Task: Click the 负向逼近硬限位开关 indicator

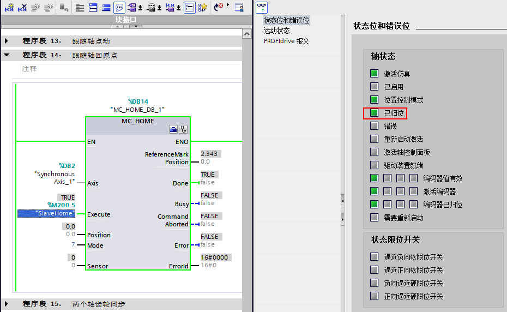Action: (374, 283)
